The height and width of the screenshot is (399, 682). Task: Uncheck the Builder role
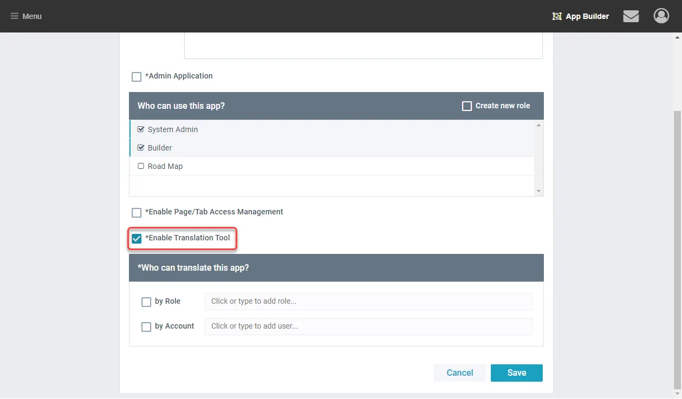coord(141,148)
